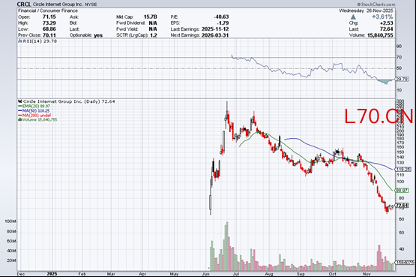Click the 2025 year label on the time axis

(52, 273)
